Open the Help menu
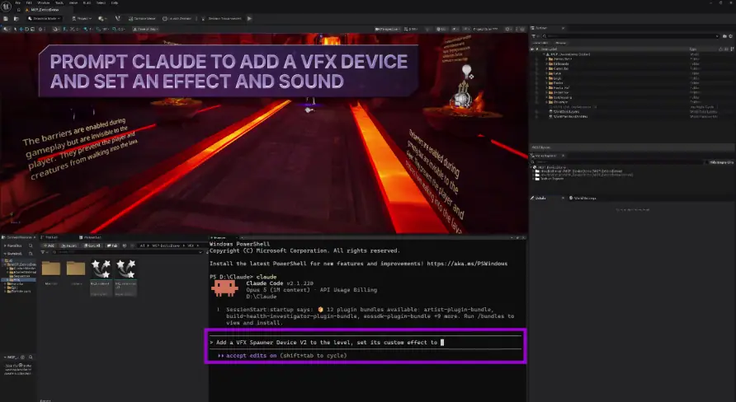Viewport: 736px width, 402px height. pos(115,2)
